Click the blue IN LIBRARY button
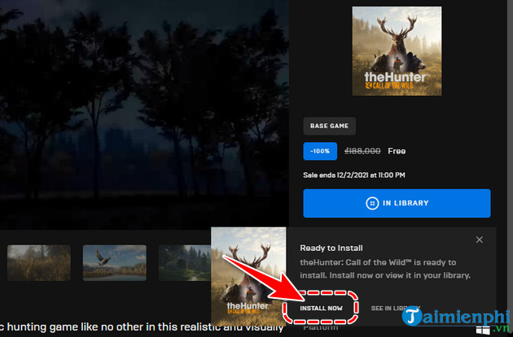This screenshot has height=337, width=513. (397, 203)
